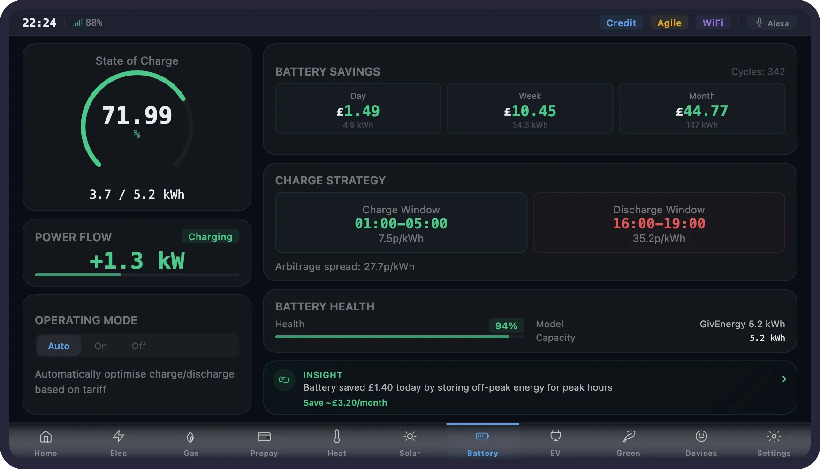This screenshot has height=469, width=820.
Task: Open the Agile tariff badge
Action: (669, 22)
